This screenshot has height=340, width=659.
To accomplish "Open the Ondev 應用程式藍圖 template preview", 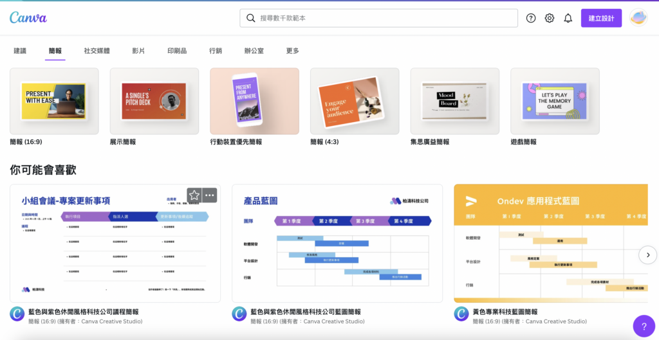I will [551, 243].
